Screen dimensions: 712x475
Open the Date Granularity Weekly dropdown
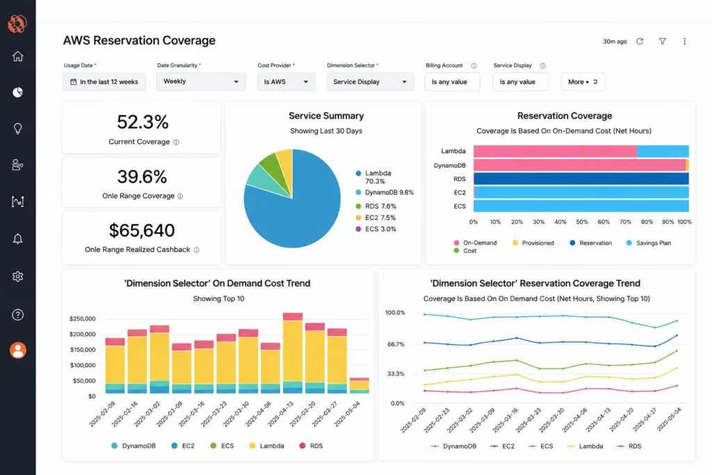[201, 82]
